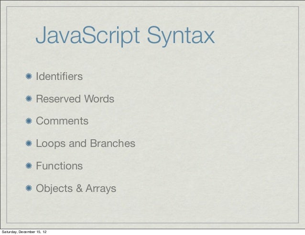
Task: Click the 'Objects & Arrays' bullet text
Action: tap(76, 189)
